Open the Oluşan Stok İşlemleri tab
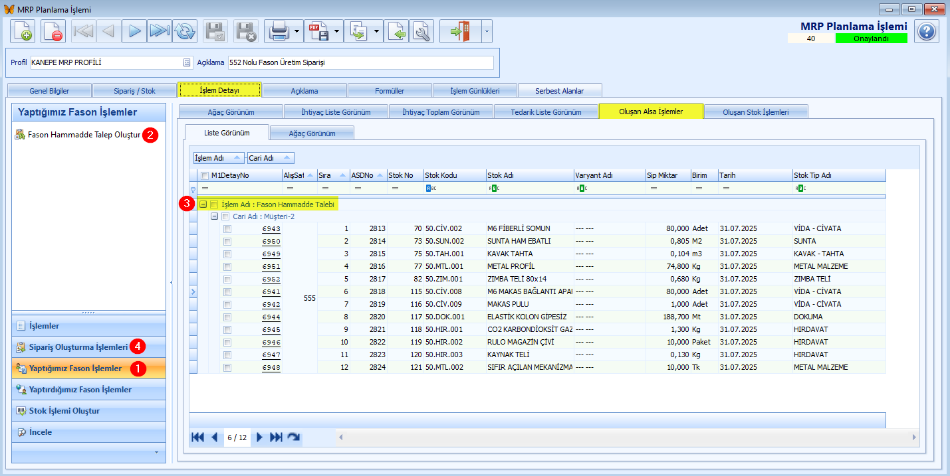 pyautogui.click(x=756, y=112)
